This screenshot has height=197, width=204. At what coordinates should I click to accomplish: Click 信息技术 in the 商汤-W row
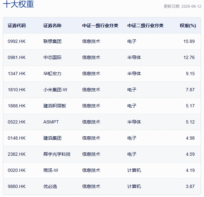91,170
